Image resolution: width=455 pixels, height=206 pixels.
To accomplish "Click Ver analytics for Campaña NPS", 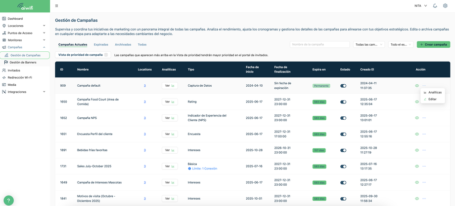I will click(x=170, y=118).
